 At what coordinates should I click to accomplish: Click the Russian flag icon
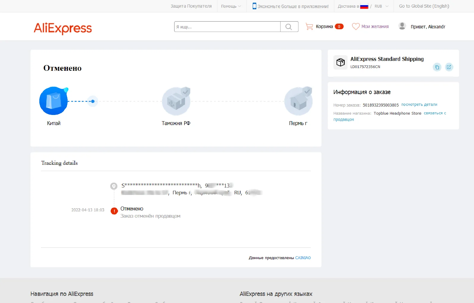click(x=364, y=6)
